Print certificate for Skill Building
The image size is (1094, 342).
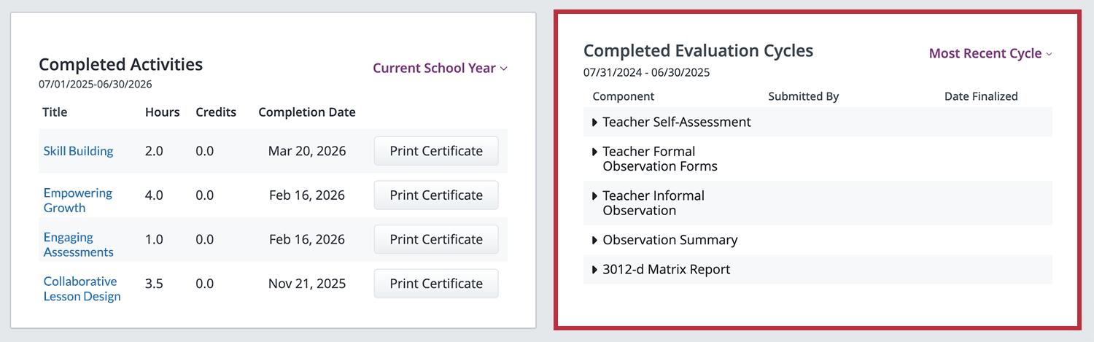tap(436, 151)
